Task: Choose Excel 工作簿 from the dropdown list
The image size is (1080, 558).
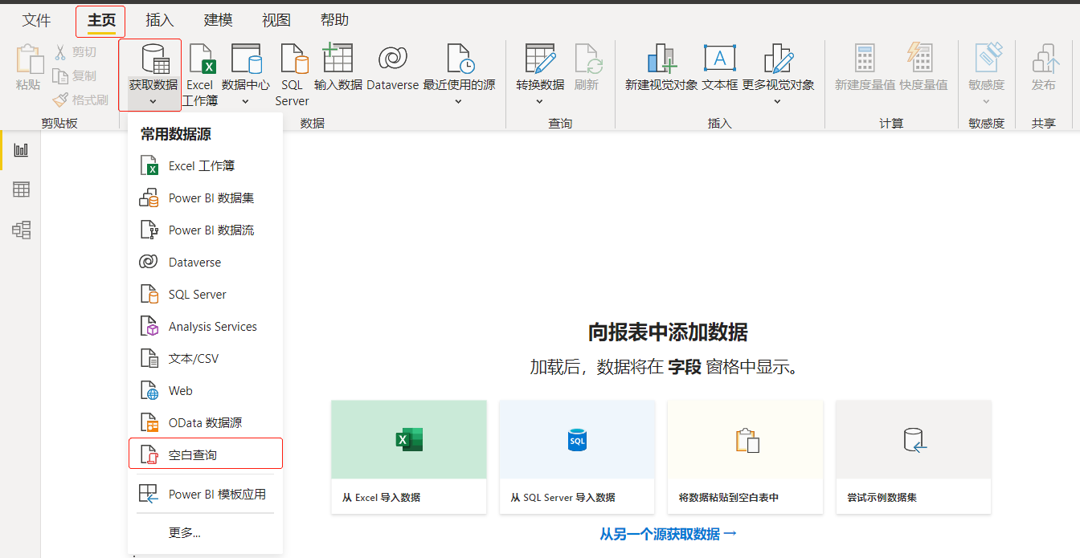Action: click(x=206, y=166)
